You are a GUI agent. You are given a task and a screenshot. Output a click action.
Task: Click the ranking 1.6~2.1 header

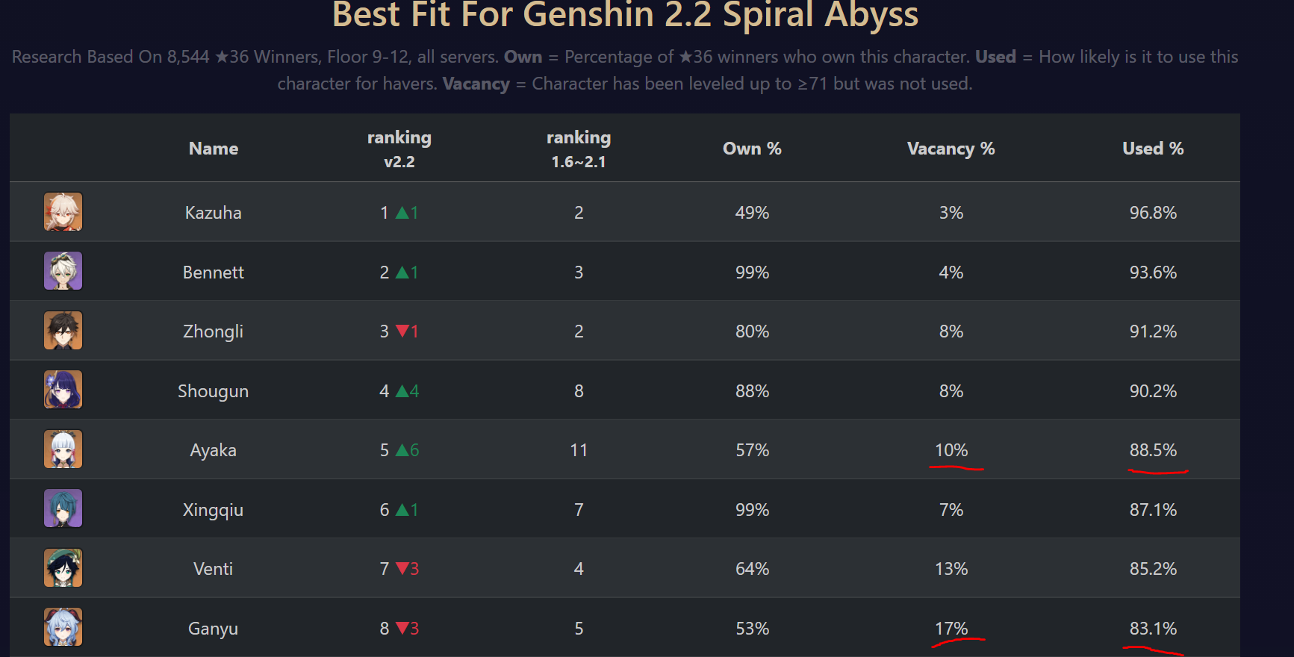coord(579,149)
